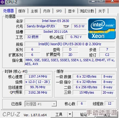Select the SPD tab
Viewport: 119px width, 118px height.
[x=59, y=11]
